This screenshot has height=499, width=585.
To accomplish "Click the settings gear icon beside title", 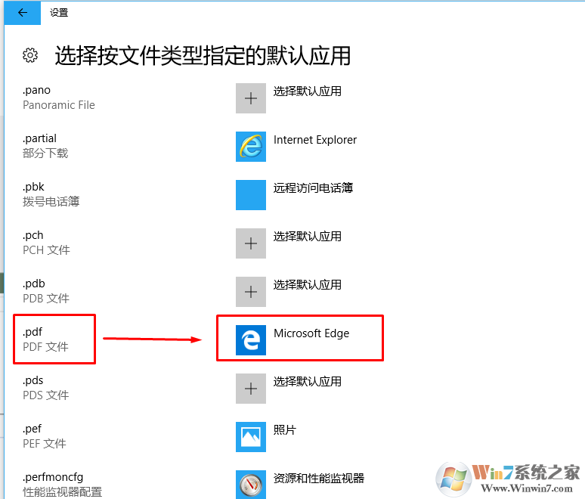I will [30, 55].
